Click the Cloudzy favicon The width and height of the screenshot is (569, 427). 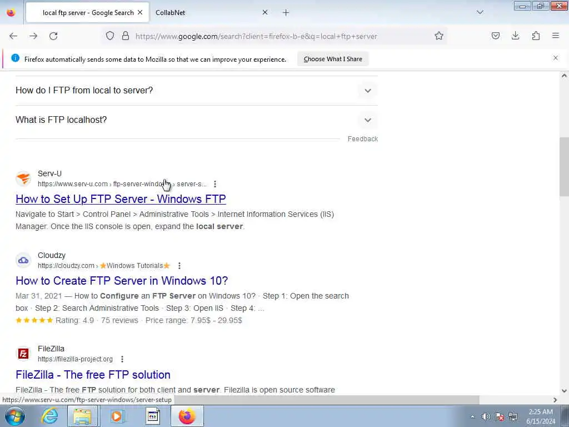tap(23, 260)
